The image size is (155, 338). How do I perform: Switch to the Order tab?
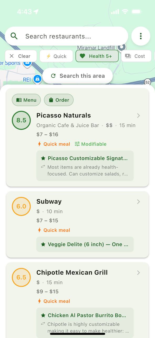click(59, 100)
